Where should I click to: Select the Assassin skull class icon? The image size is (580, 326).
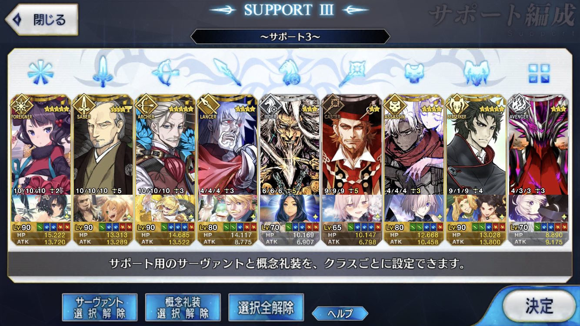pyautogui.click(x=414, y=73)
